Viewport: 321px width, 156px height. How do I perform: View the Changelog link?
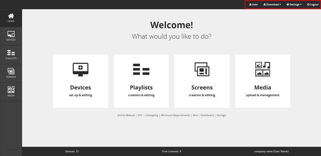point(152,116)
